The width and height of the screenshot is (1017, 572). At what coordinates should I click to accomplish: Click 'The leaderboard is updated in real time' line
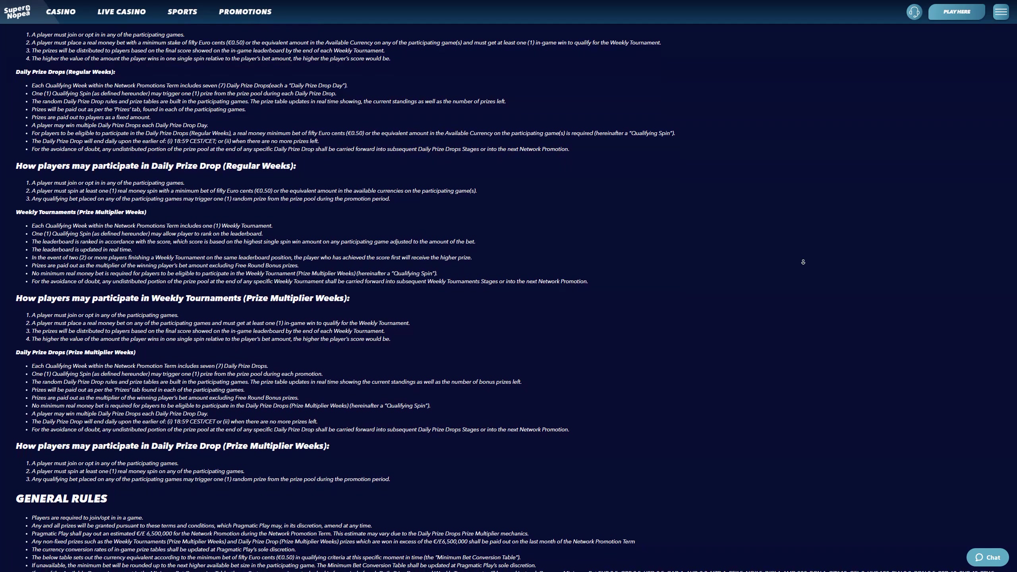82,249
